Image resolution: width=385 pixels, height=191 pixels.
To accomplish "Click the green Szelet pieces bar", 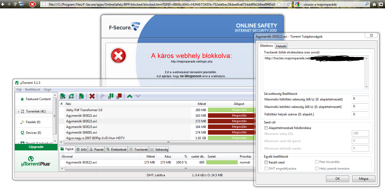I will pyautogui.click(x=222, y=162).
